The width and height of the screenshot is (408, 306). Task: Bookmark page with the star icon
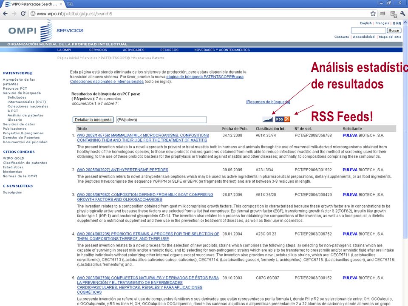(x=373, y=14)
